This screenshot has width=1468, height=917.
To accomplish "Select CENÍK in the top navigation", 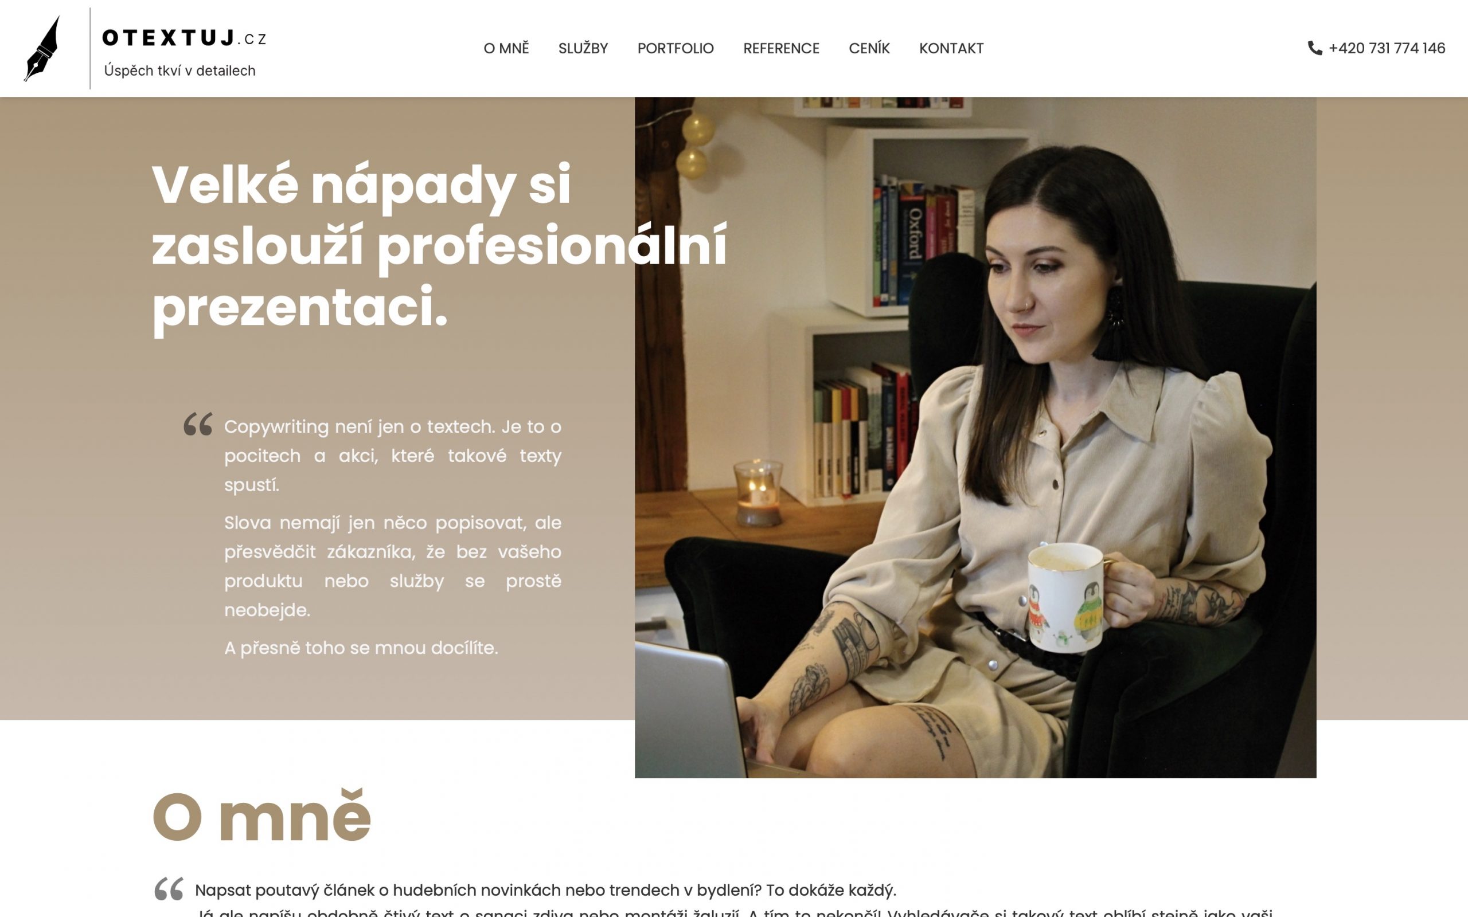I will pos(869,49).
